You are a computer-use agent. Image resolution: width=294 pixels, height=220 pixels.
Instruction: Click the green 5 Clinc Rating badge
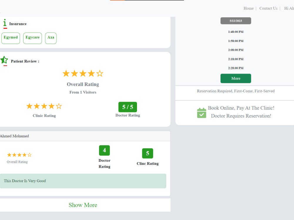click(x=148, y=153)
